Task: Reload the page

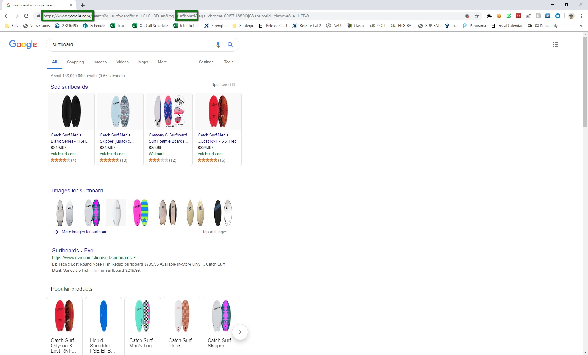Action: pyautogui.click(x=26, y=16)
